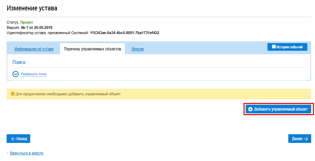Expand search using the circled chevron icon

click(x=15, y=74)
